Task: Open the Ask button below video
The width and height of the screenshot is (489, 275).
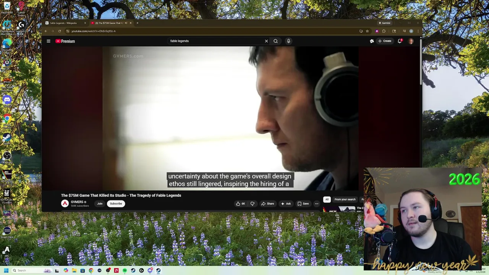Action: [x=286, y=204]
